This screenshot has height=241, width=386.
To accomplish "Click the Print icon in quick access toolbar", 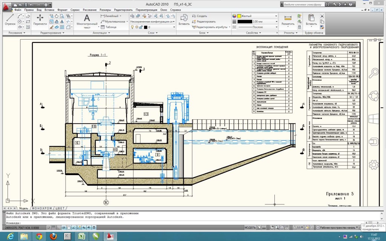I will point(46,5).
